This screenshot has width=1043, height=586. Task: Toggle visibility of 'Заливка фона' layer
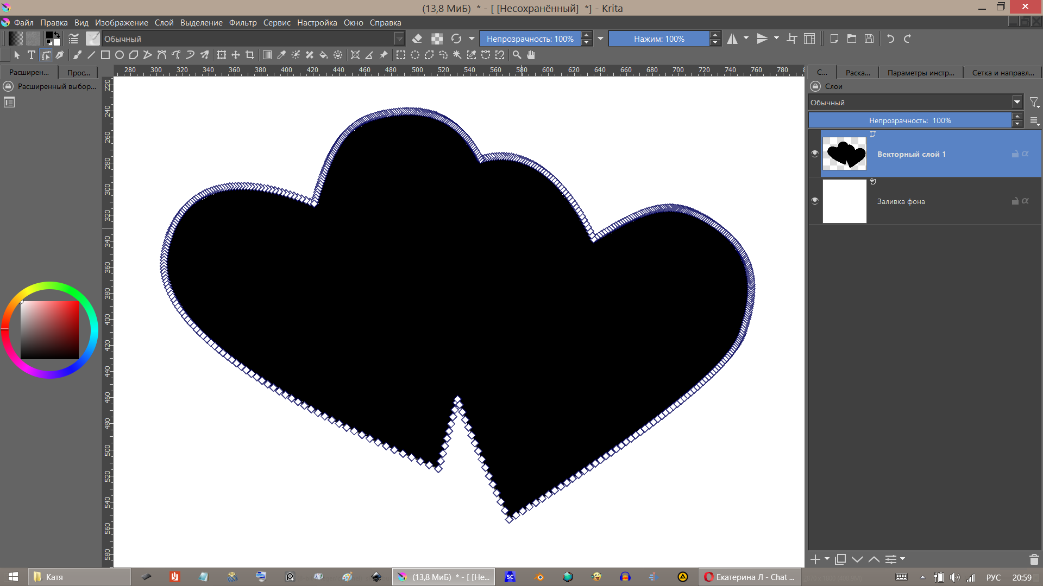coord(814,201)
